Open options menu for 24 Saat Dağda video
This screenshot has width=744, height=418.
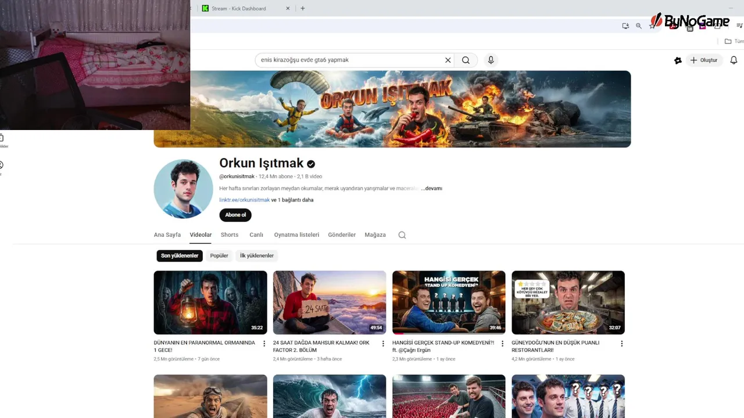(383, 344)
